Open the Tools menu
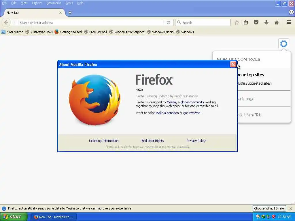Image resolution: width=295 pixels, height=221 pixels. [x=69, y=3]
